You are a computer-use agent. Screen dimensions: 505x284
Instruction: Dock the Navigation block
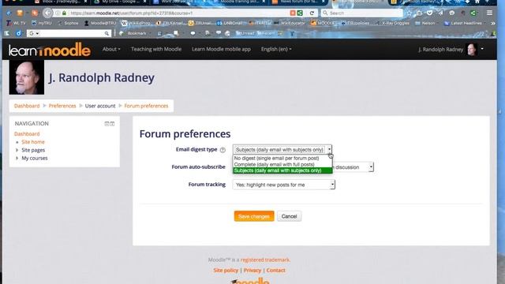click(x=112, y=124)
